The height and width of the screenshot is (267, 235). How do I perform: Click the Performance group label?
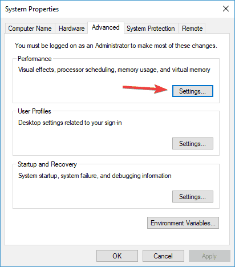pos(35,59)
